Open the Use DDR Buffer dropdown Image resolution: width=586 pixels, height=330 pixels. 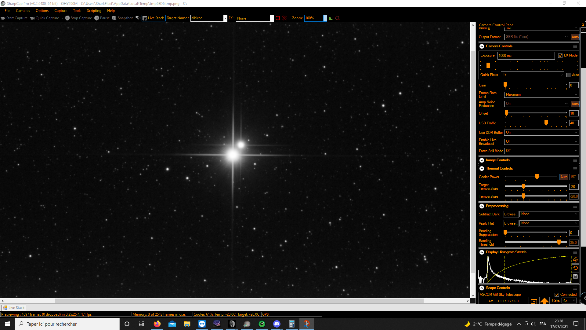(x=541, y=133)
